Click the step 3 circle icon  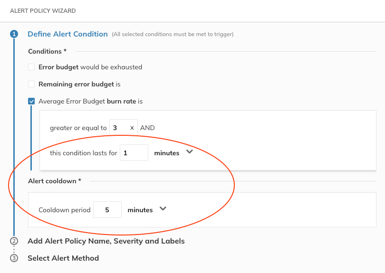click(14, 258)
